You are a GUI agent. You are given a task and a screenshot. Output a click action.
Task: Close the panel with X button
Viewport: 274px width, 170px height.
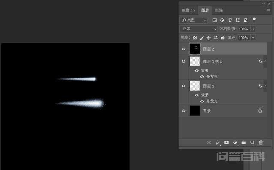[x=269, y=3]
